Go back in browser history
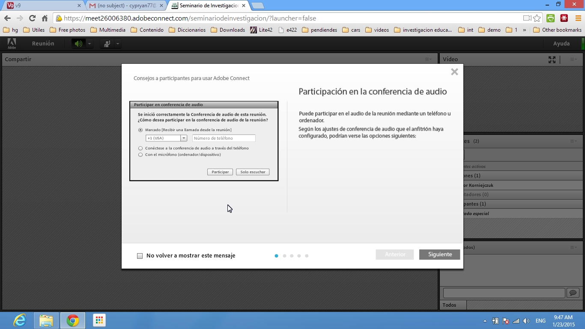This screenshot has width=585, height=329. coord(7,18)
